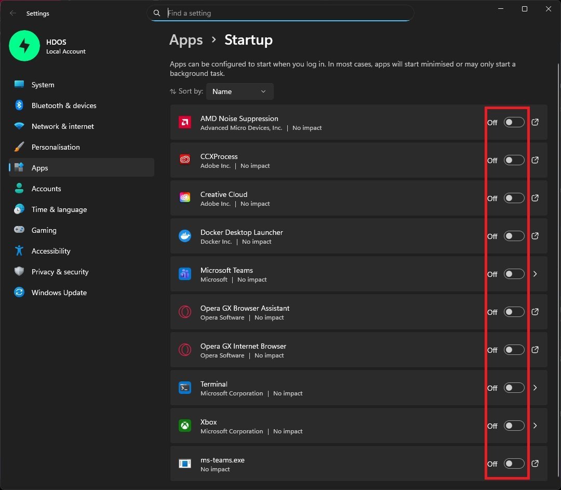The width and height of the screenshot is (561, 490).
Task: Navigate to Apps breadcrumb link
Action: point(186,40)
